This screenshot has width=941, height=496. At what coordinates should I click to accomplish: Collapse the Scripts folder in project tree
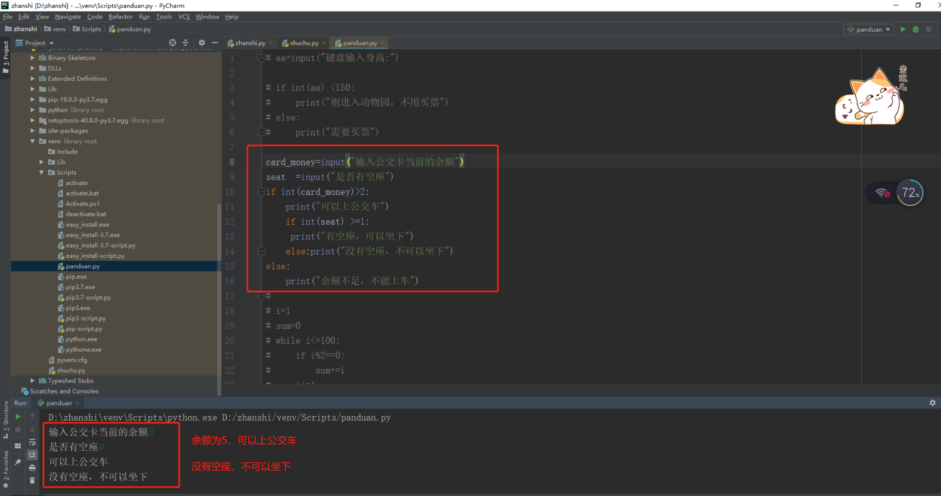[41, 173]
